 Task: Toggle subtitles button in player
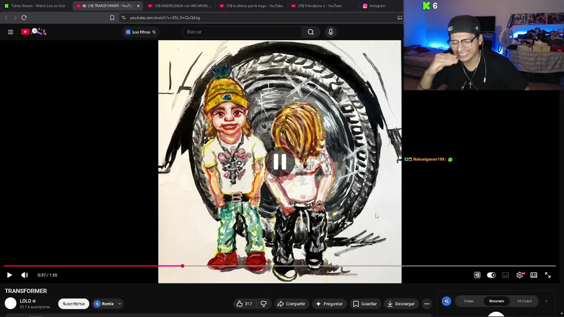click(x=505, y=275)
